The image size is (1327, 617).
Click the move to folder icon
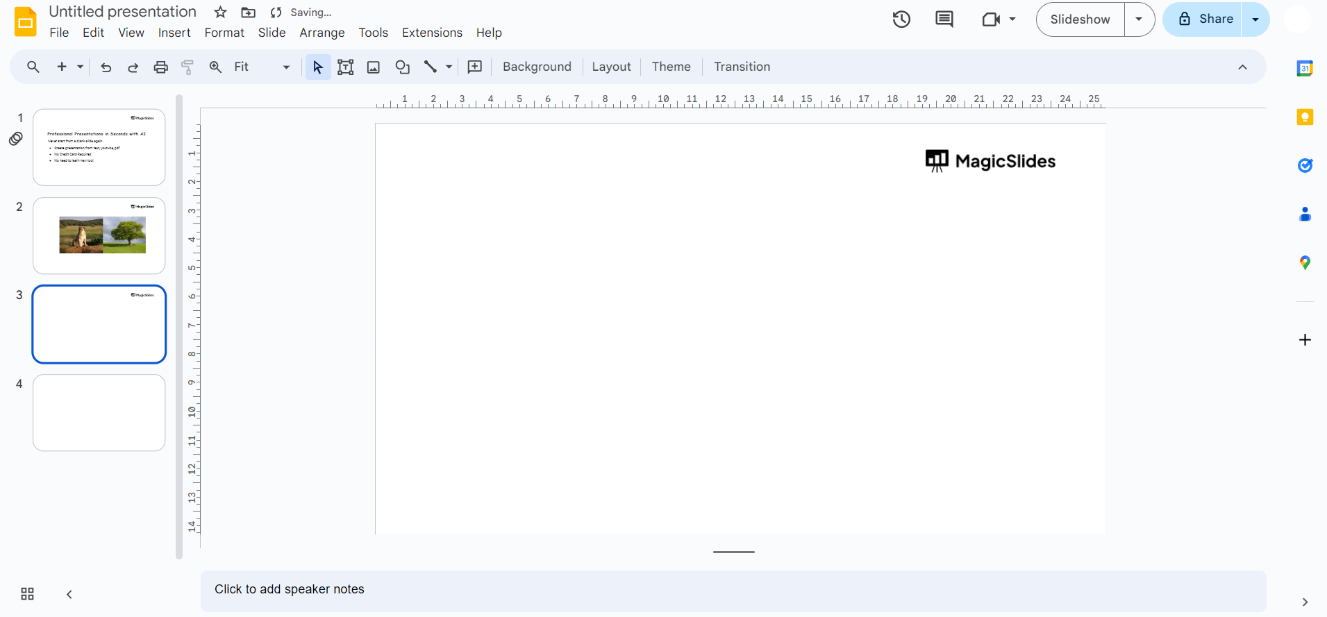pyautogui.click(x=248, y=12)
